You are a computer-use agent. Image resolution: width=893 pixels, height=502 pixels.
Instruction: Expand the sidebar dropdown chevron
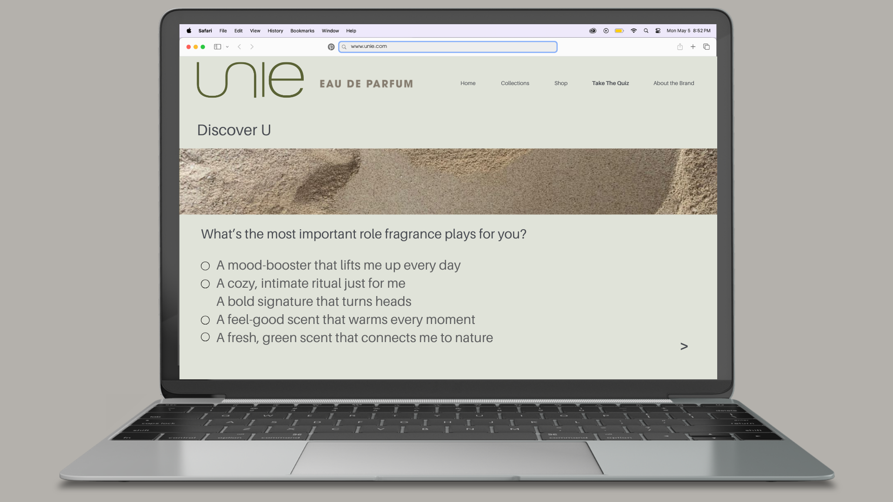tap(227, 47)
